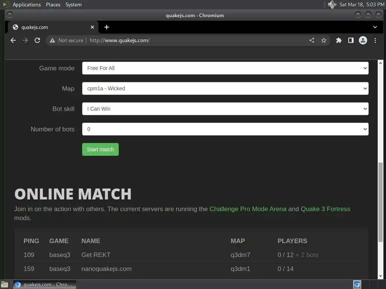The height and width of the screenshot is (289, 386).
Task: Click the q3dm7 map cell
Action: (240, 255)
